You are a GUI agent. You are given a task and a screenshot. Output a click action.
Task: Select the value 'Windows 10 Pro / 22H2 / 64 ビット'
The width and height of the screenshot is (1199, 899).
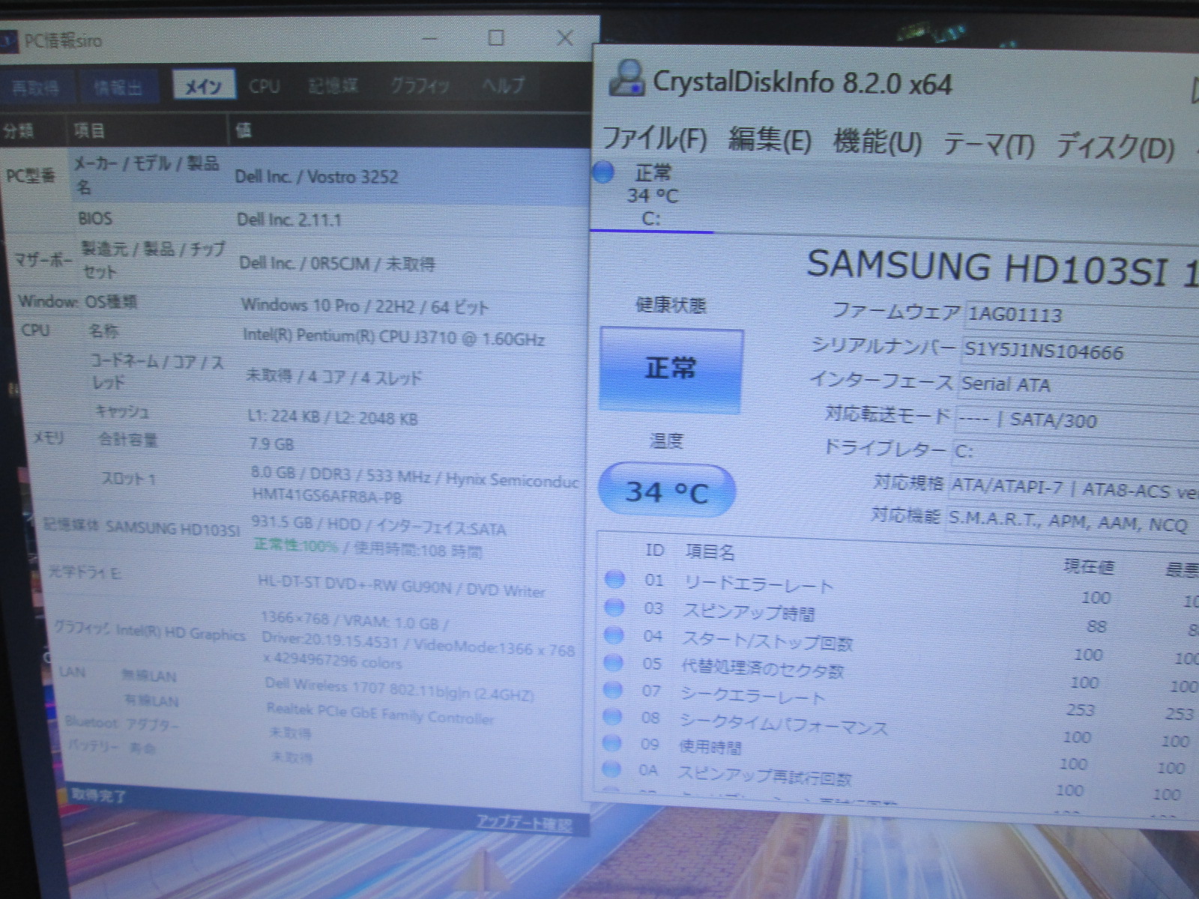point(364,306)
